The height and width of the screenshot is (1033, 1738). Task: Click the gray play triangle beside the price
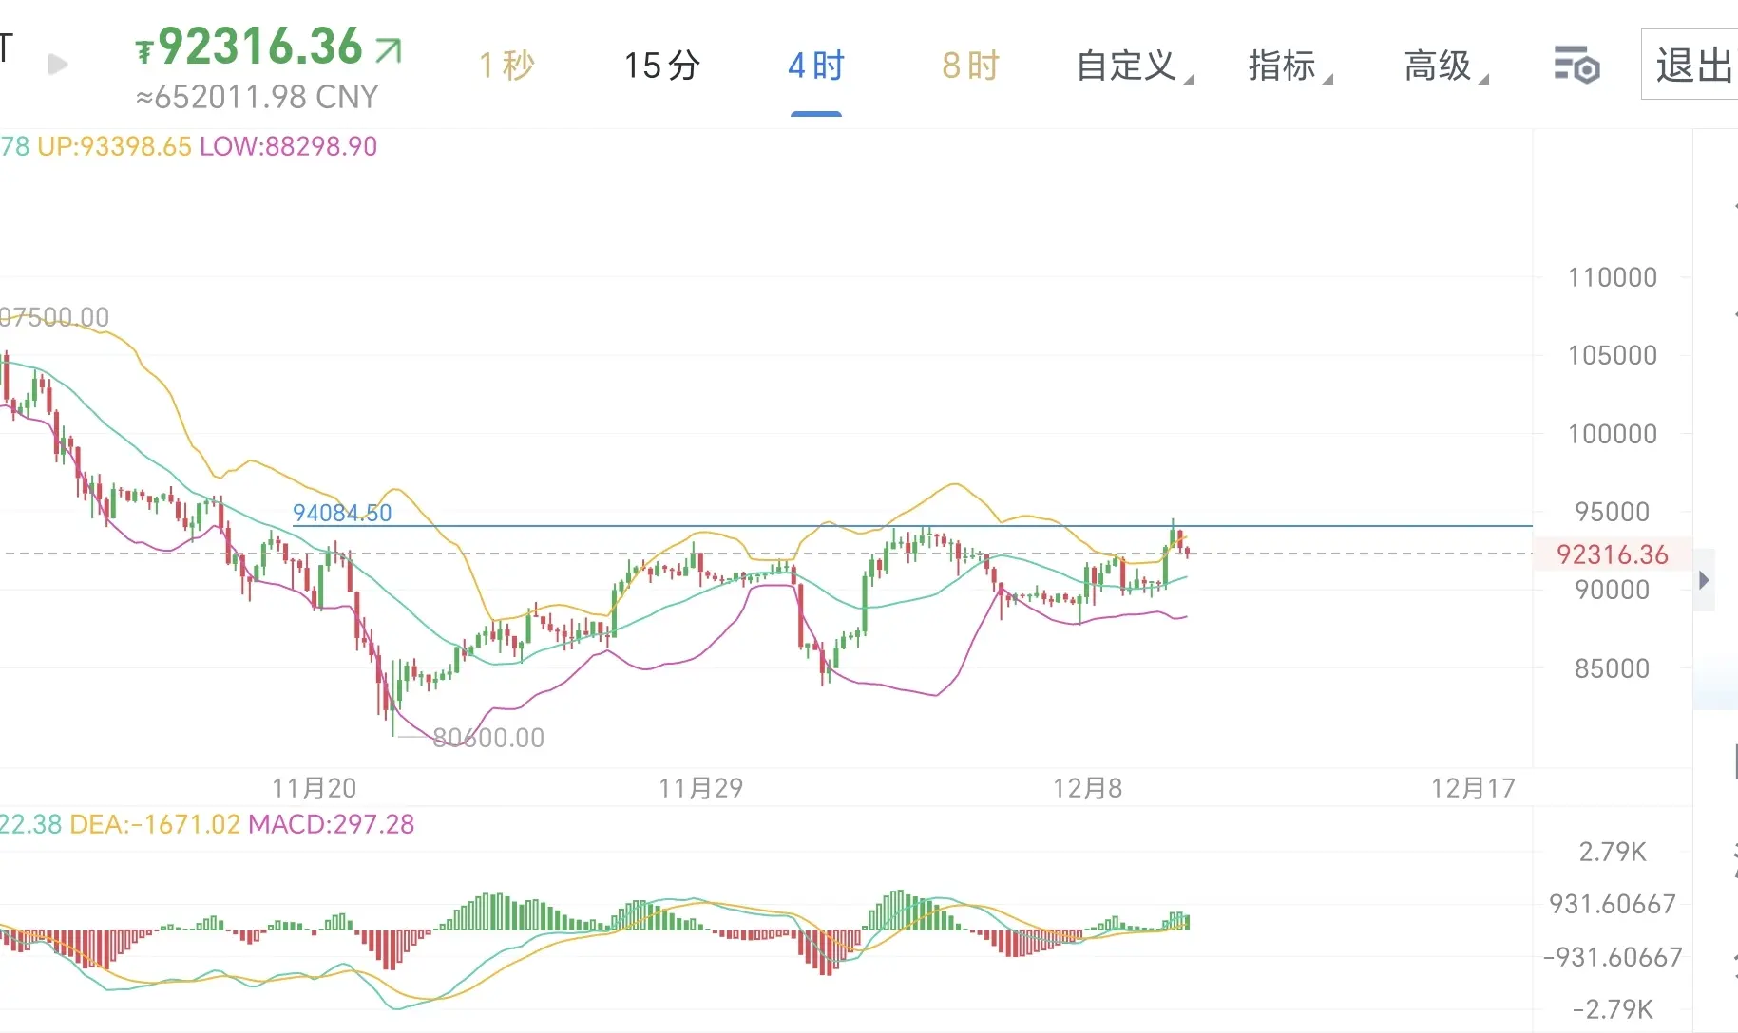coord(58,65)
